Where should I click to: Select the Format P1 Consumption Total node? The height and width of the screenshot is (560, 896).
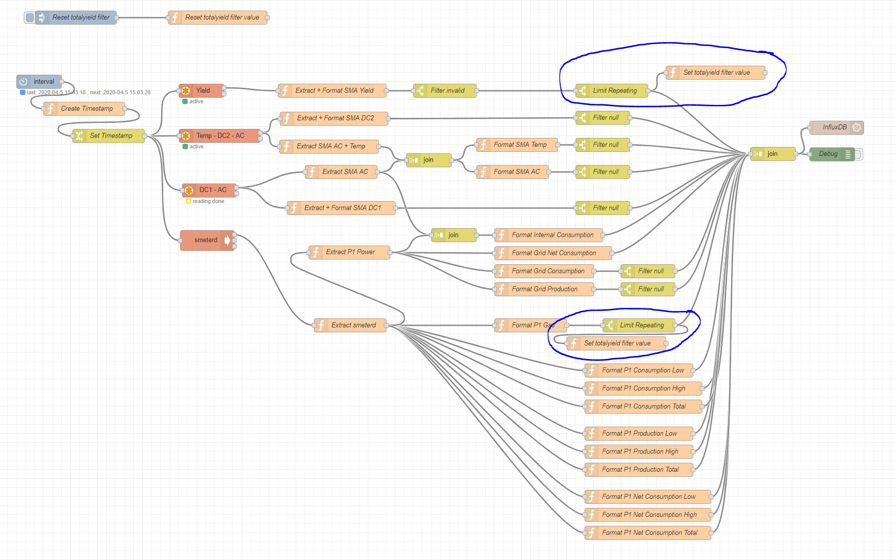tap(643, 407)
